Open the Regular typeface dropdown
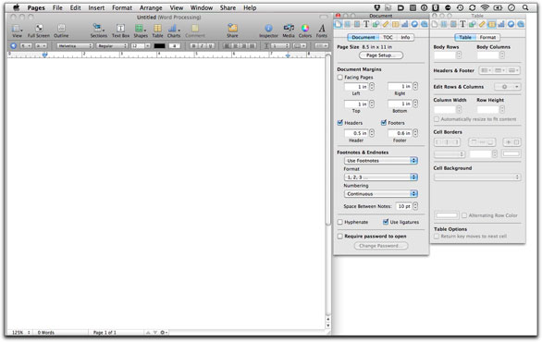This screenshot has width=542, height=342. pos(112,46)
